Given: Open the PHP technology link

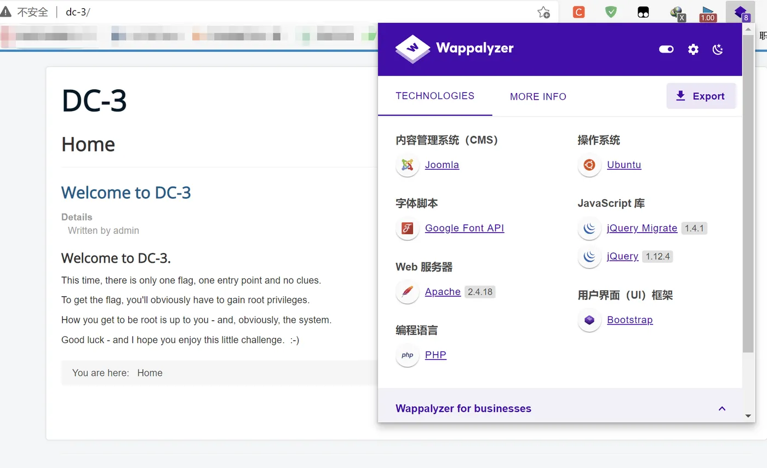Looking at the screenshot, I should 436,355.
